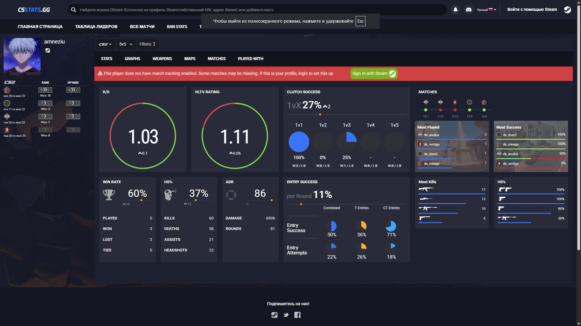Click the warning triangle in red banner
This screenshot has height=326, width=581.
point(100,73)
